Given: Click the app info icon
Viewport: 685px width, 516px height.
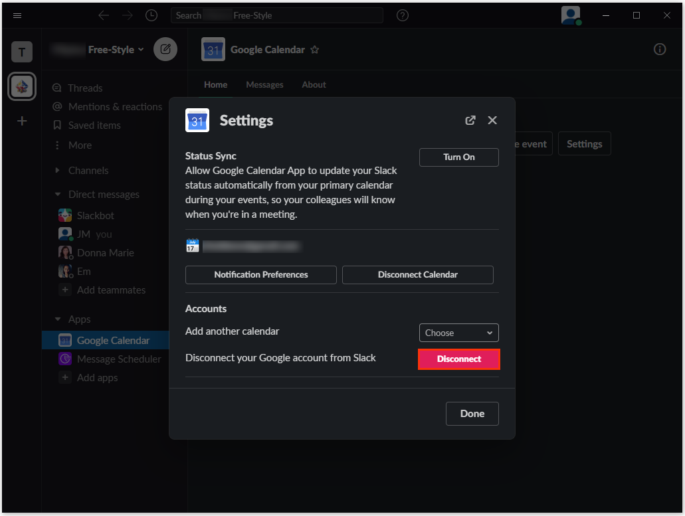Looking at the screenshot, I should (x=660, y=49).
